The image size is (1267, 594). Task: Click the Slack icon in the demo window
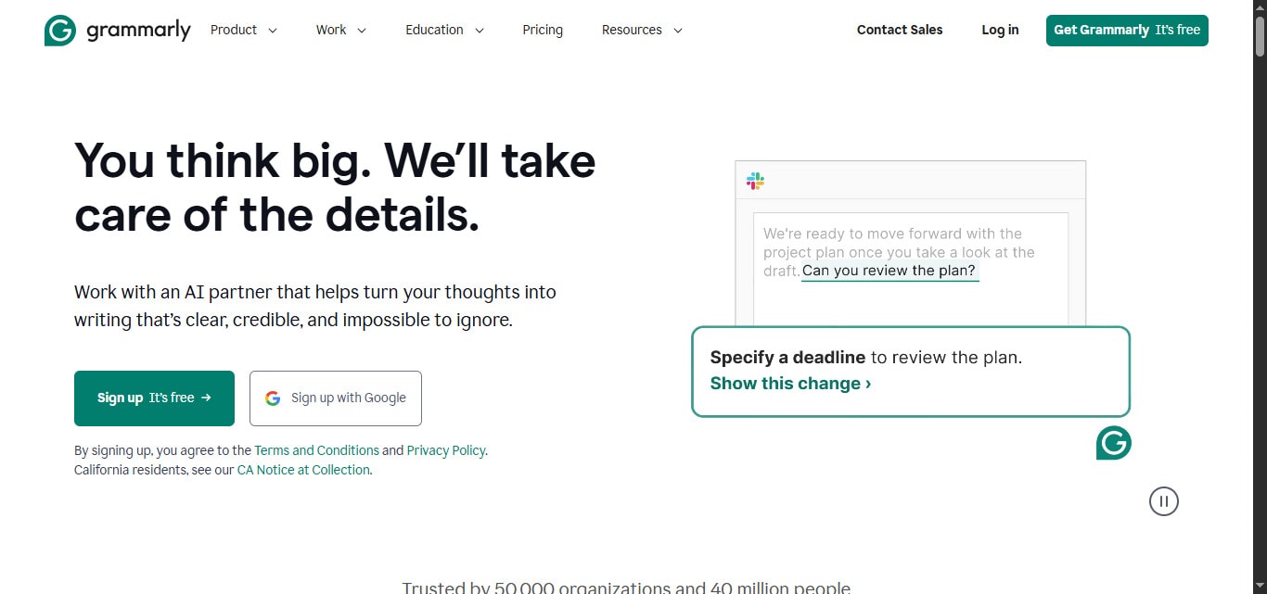[755, 181]
